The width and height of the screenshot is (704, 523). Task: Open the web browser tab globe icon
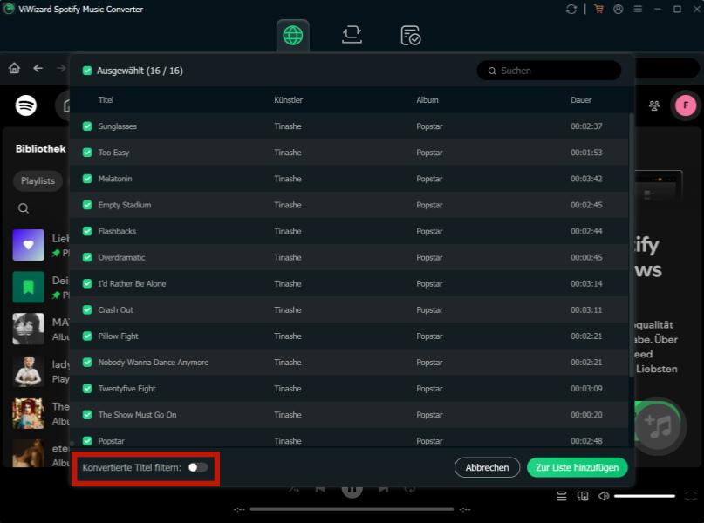point(293,36)
